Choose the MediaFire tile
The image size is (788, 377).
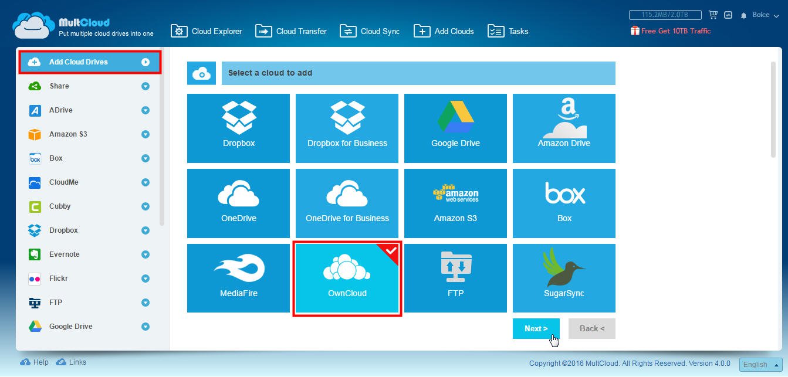238,278
